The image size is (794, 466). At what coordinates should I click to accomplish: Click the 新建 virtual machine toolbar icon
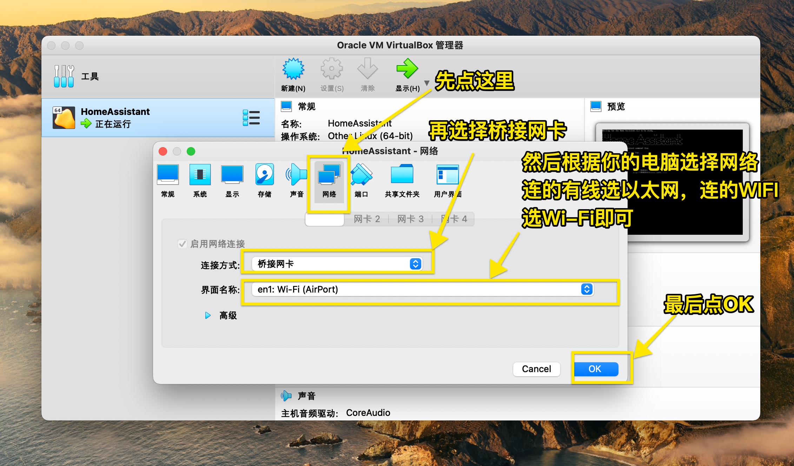point(293,74)
